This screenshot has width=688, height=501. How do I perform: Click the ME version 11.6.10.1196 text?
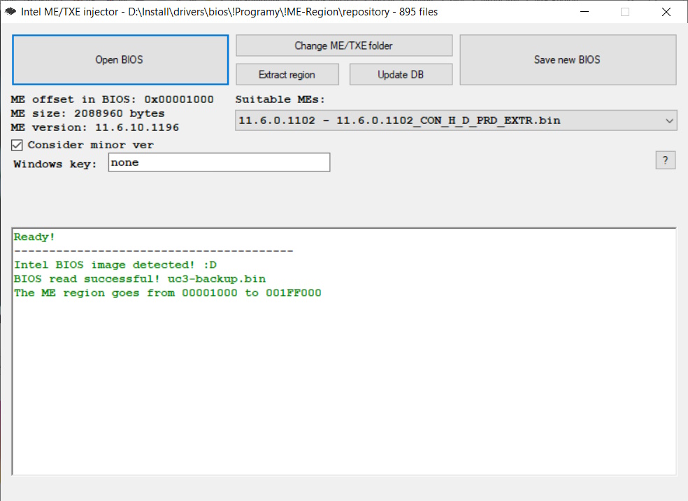click(x=94, y=127)
